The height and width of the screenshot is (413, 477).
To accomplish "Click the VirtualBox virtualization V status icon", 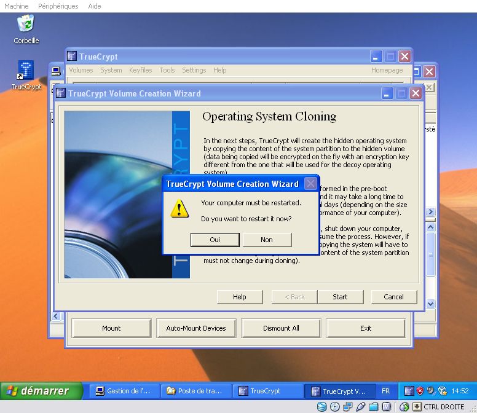I will [x=387, y=407].
